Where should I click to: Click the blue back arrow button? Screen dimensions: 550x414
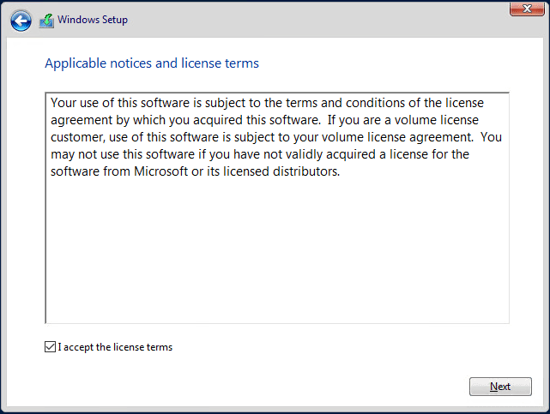click(x=21, y=20)
